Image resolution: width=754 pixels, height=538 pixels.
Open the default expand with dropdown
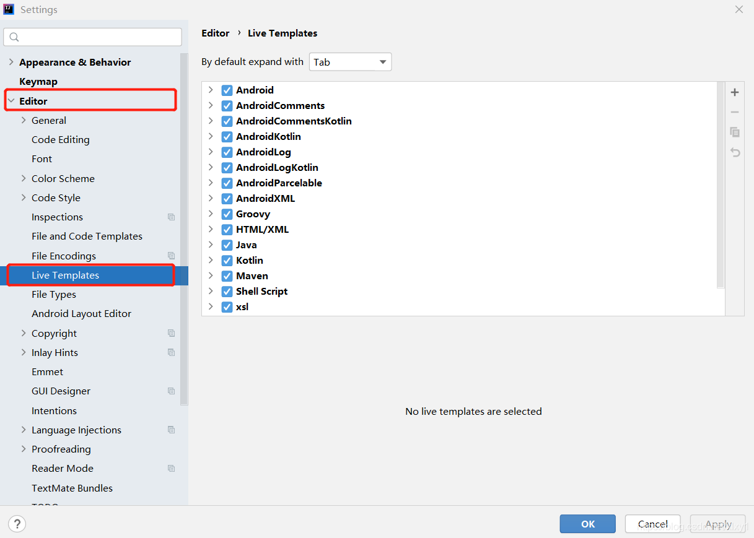tap(350, 62)
